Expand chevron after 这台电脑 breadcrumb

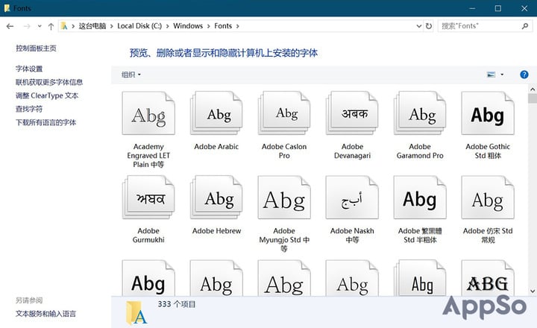point(111,26)
